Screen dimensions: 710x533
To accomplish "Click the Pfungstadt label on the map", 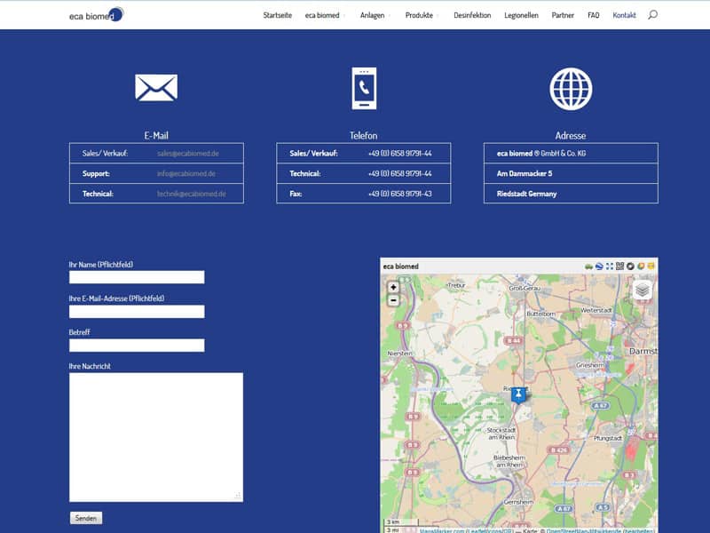I will coord(608,439).
